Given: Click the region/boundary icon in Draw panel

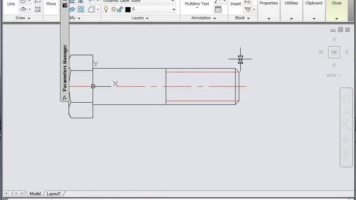Looking at the screenshot, I should coord(38,9).
